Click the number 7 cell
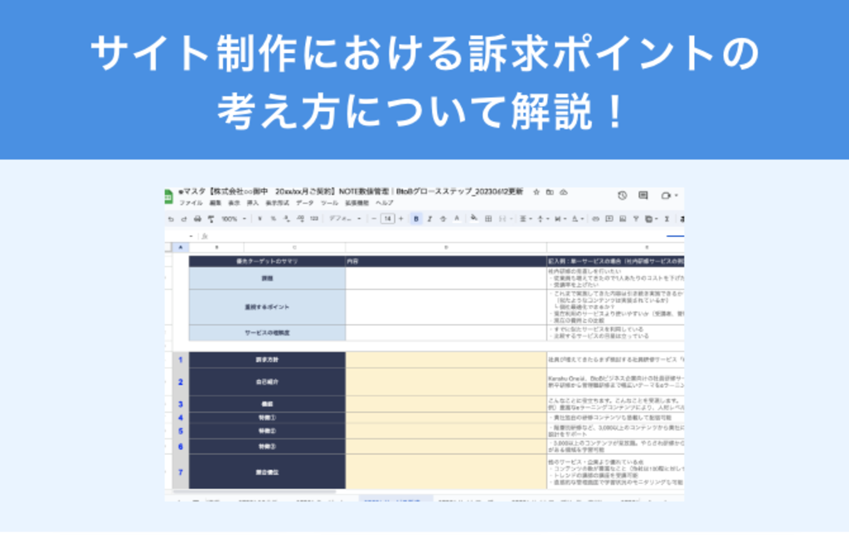Image resolution: width=849 pixels, height=542 pixels. coord(180,472)
